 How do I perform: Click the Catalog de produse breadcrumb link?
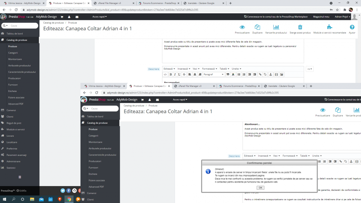(x=53, y=23)
